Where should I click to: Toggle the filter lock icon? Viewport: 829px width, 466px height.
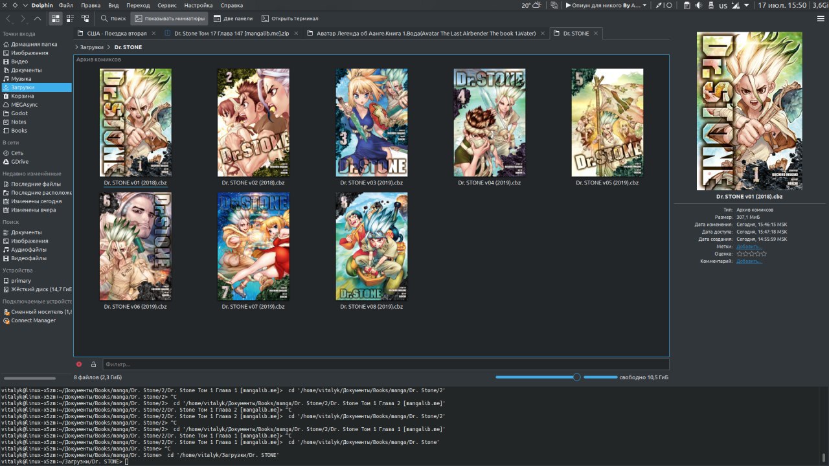click(x=93, y=364)
